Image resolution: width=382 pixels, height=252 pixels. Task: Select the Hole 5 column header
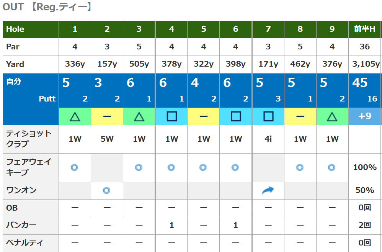(204, 29)
